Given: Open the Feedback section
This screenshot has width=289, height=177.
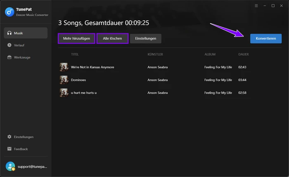Looking at the screenshot, I should pyautogui.click(x=26, y=149).
